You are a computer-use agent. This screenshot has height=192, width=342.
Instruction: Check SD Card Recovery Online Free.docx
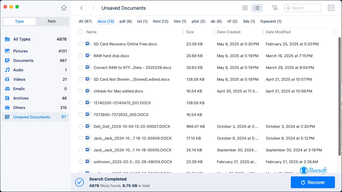pos(80,44)
